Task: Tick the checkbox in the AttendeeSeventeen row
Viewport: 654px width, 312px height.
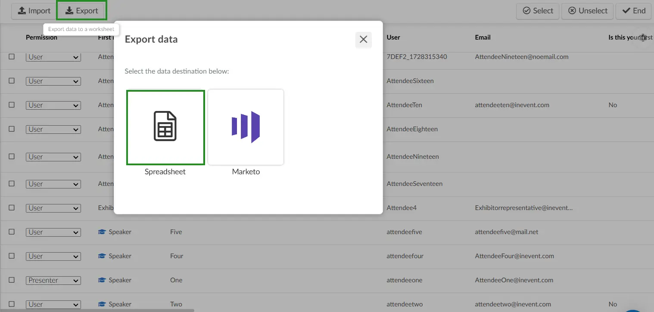Action: (12, 183)
